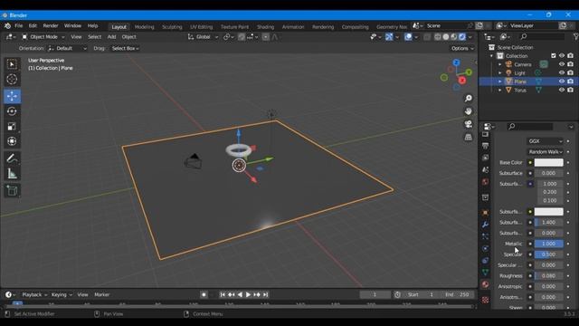Open the viewport View menu

pos(76,37)
